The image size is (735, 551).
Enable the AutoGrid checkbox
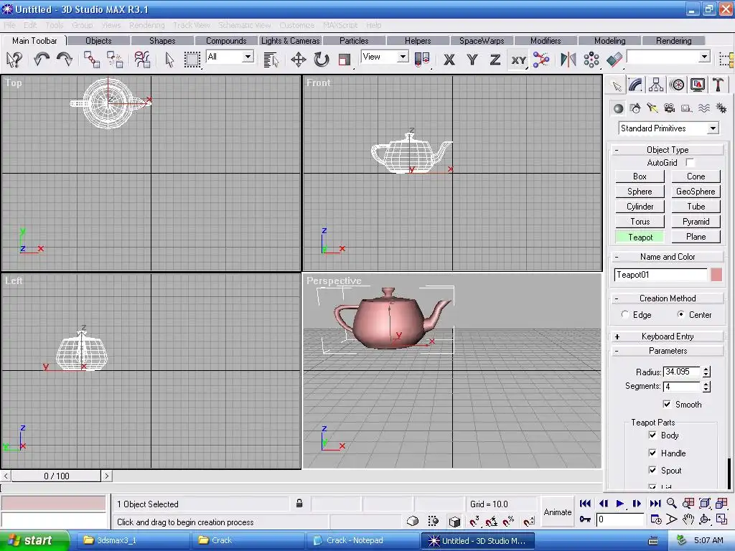click(690, 162)
